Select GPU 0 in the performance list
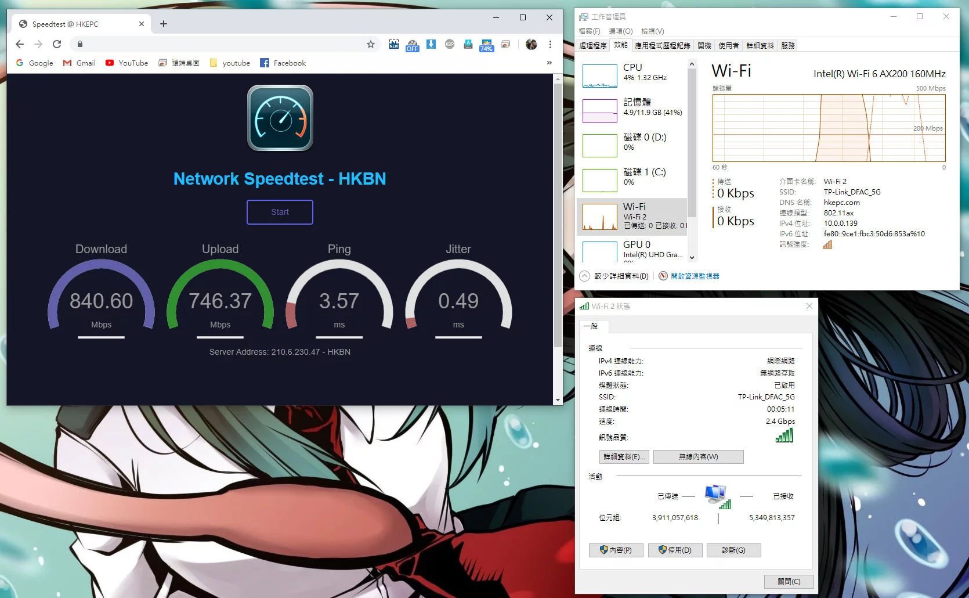 click(x=632, y=250)
